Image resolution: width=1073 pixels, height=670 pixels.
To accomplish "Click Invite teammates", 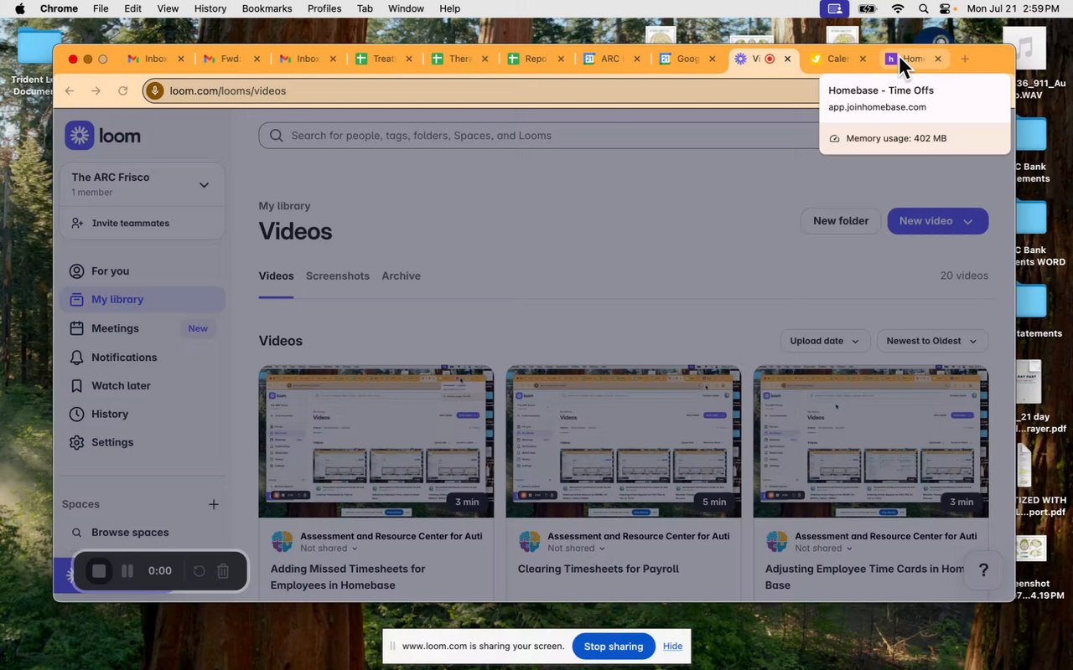I will coord(130,223).
